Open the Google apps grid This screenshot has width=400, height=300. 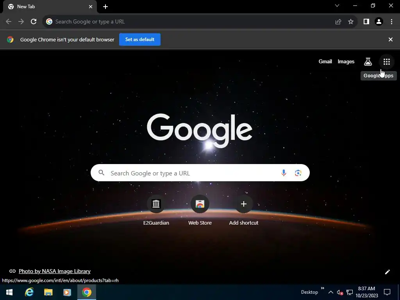386,61
